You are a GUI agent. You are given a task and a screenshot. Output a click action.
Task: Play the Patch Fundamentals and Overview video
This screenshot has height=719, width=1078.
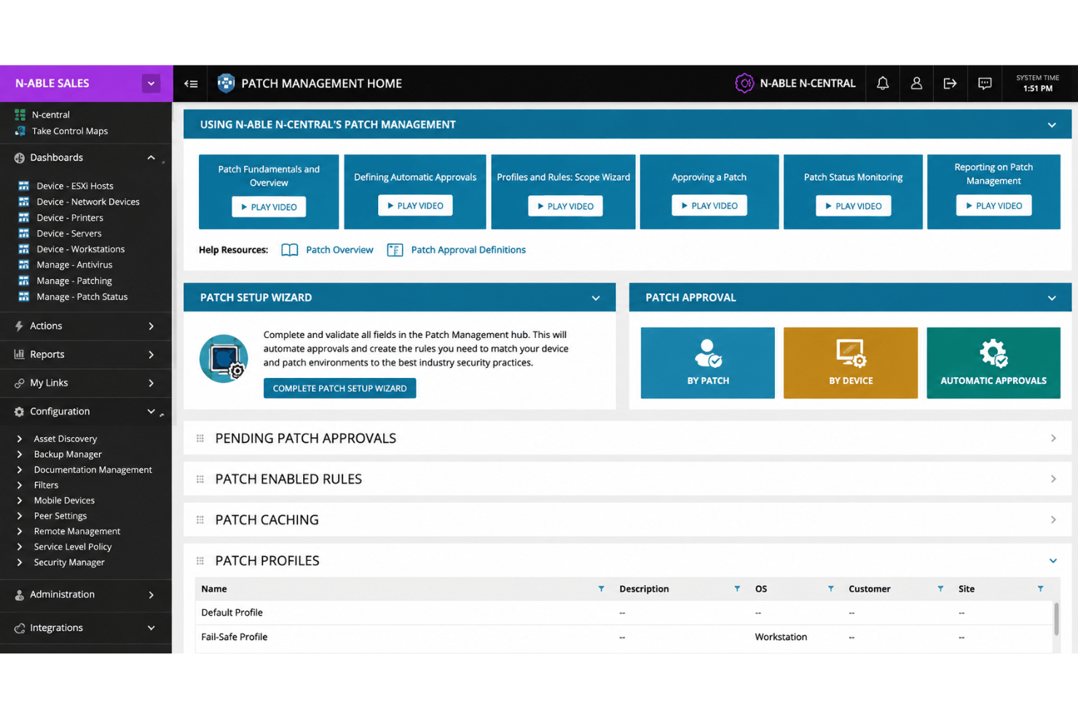click(269, 207)
